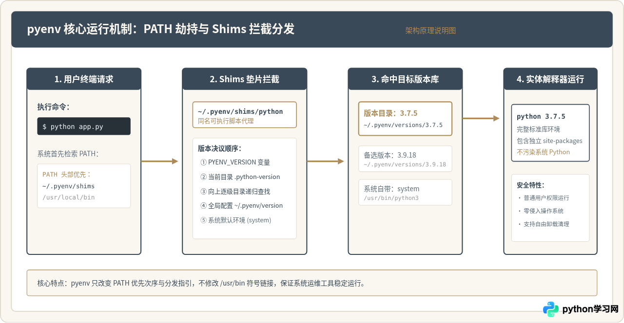Click '③ 向上逐级目录递归查找' list item
624x323 pixels.
235,191
